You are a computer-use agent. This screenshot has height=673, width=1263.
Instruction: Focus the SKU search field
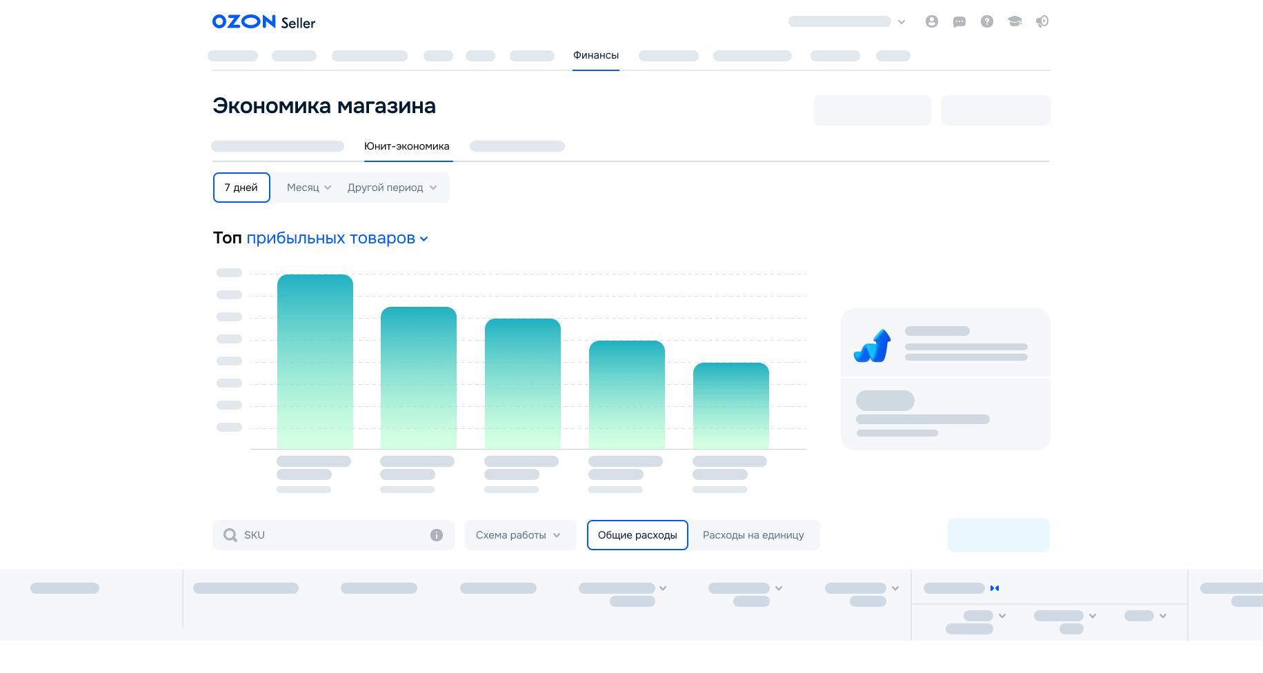click(x=334, y=535)
